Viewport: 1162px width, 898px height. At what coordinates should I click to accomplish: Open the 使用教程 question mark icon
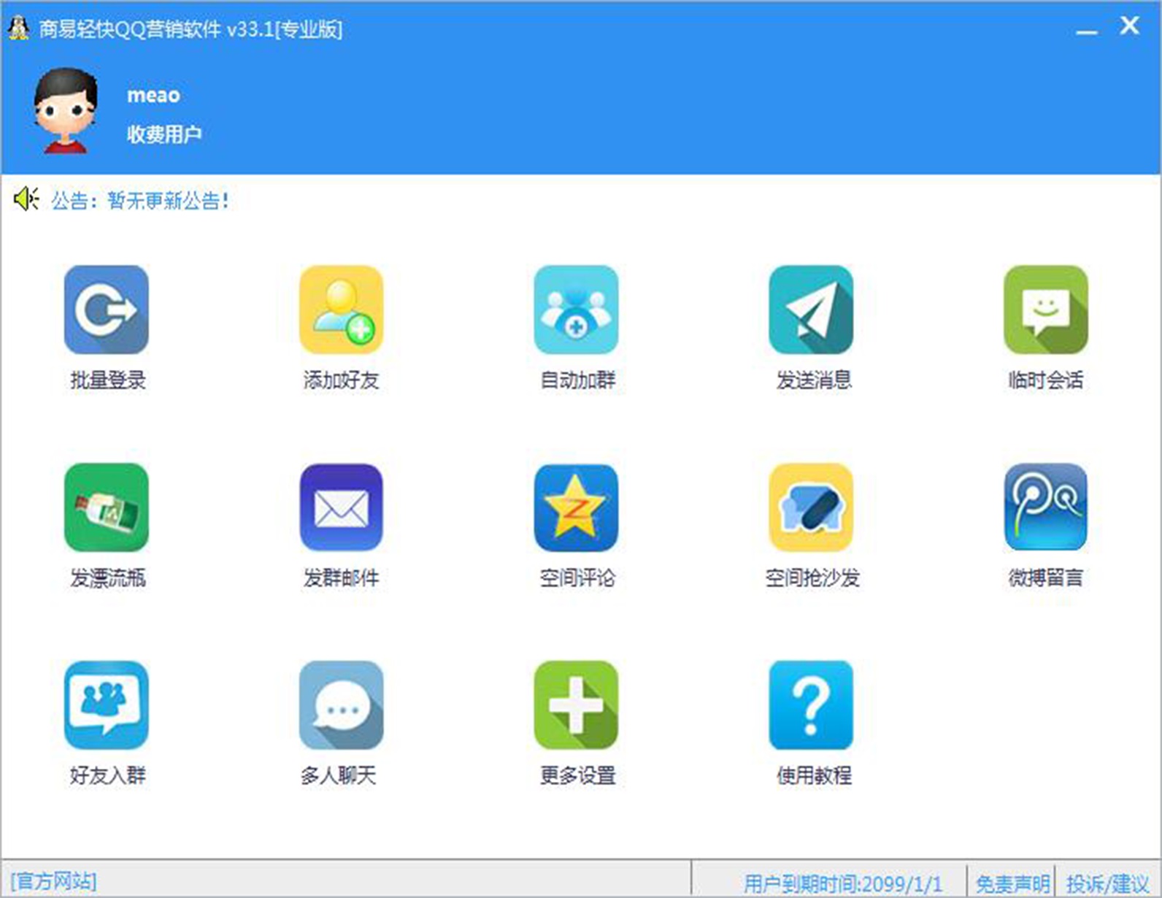(x=812, y=705)
